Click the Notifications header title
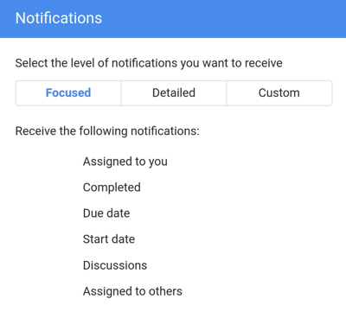This screenshot has width=346, height=318. click(59, 18)
